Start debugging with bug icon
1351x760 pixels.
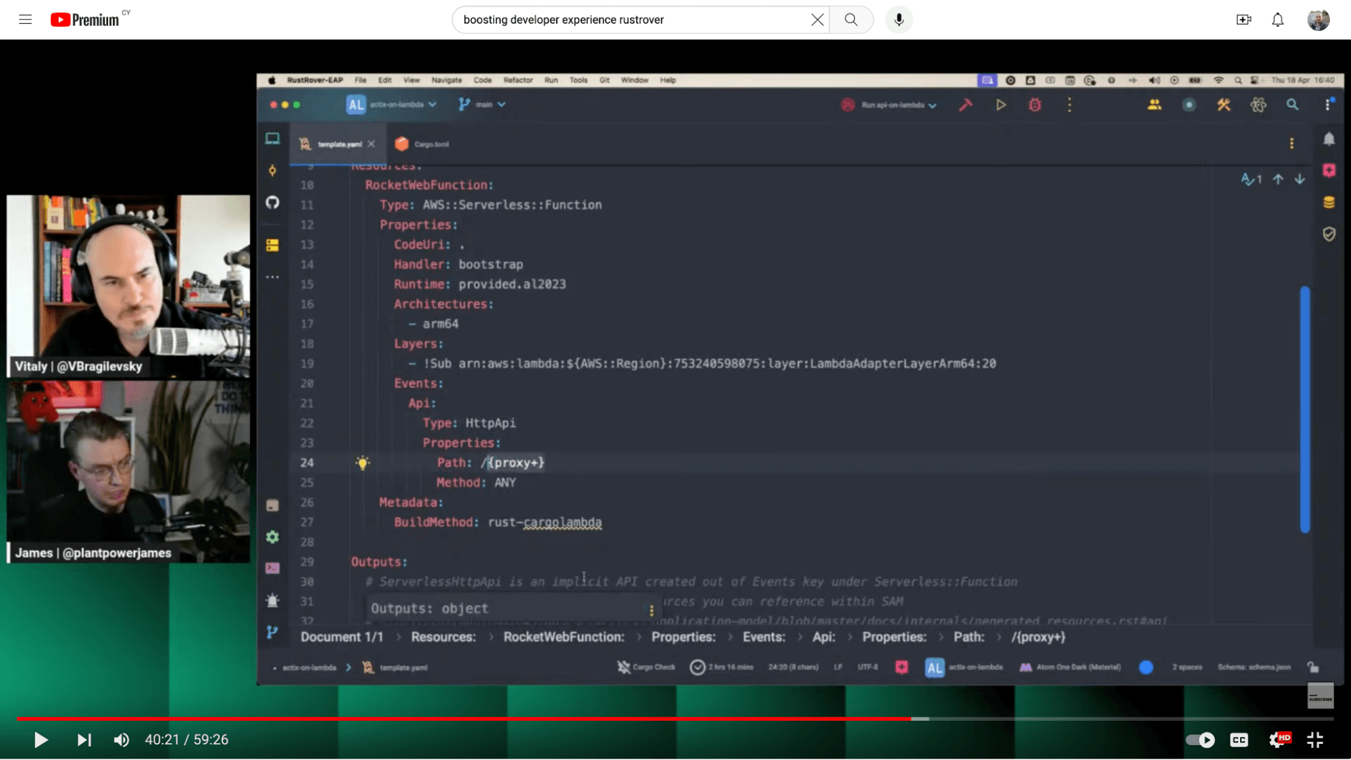1035,105
